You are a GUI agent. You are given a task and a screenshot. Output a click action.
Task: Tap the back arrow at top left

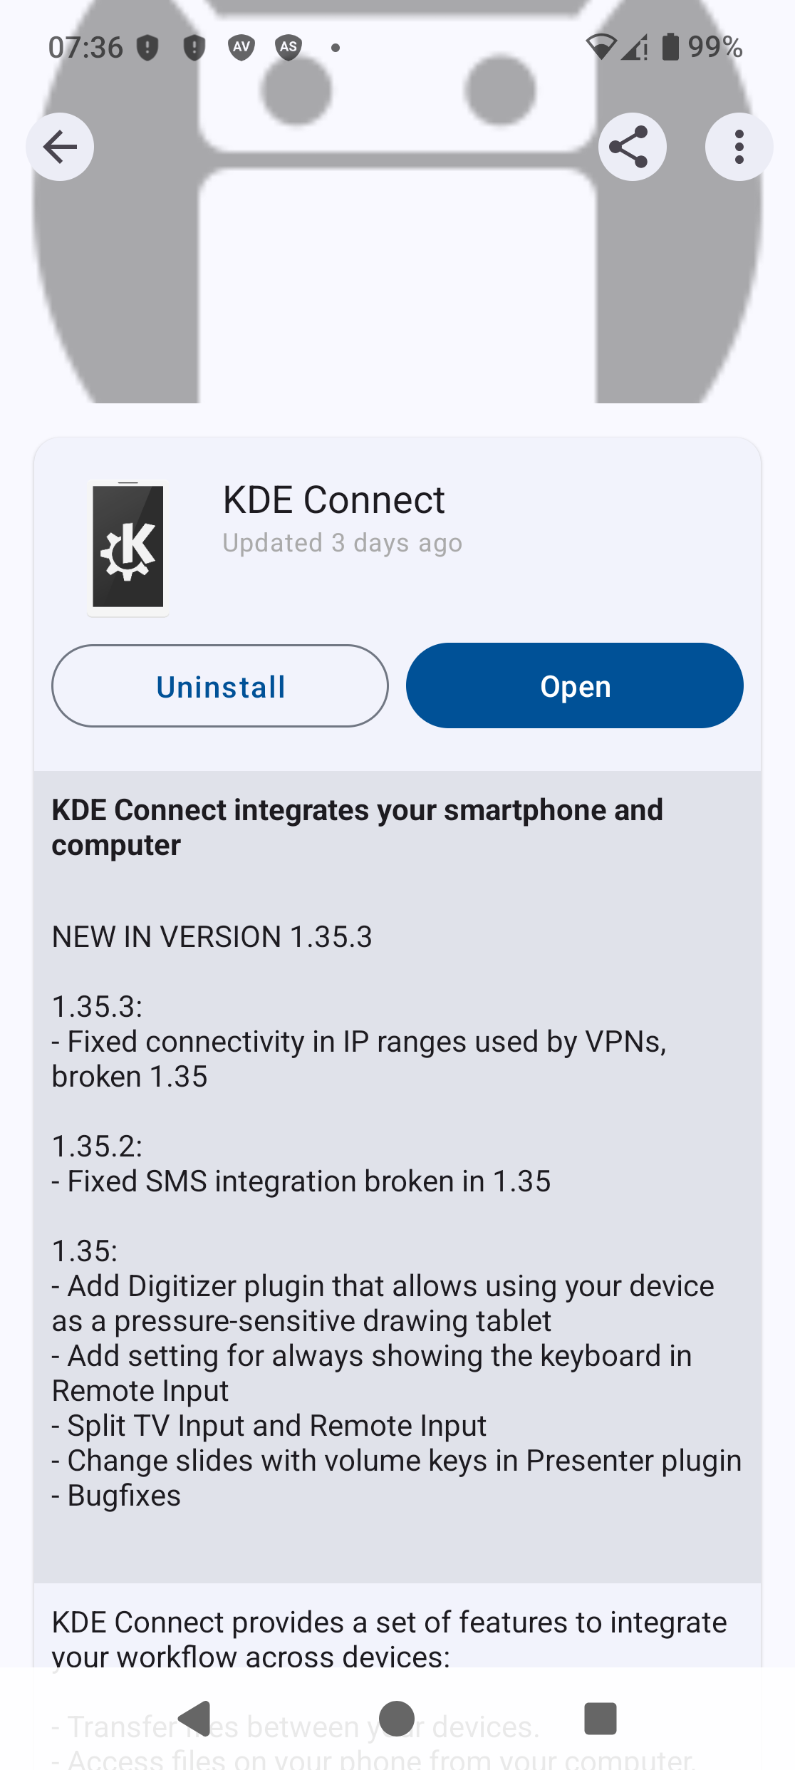point(60,147)
